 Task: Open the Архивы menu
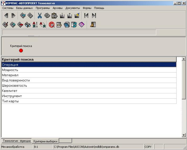coord(58,8)
